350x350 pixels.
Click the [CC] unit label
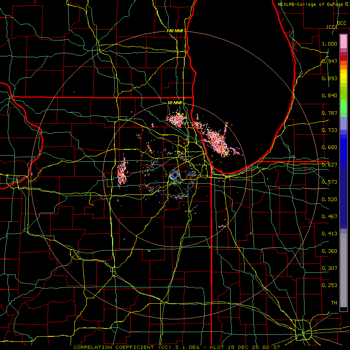pyautogui.click(x=332, y=27)
